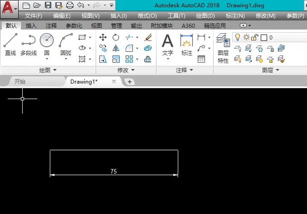
Task: Select the 直线 line tool
Action: pyautogui.click(x=10, y=45)
